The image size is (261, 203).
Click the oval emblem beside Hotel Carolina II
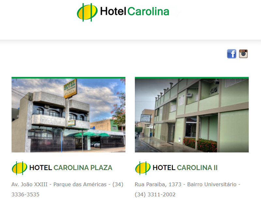click(143, 168)
